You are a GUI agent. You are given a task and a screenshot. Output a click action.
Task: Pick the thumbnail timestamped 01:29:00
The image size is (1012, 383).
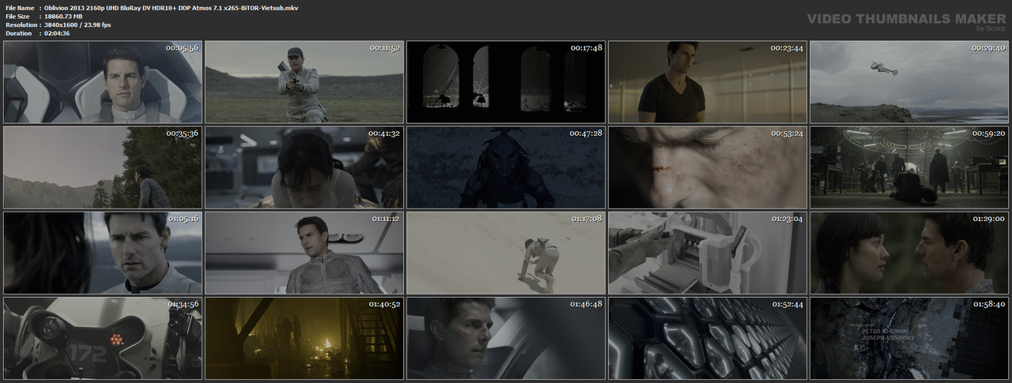909,253
